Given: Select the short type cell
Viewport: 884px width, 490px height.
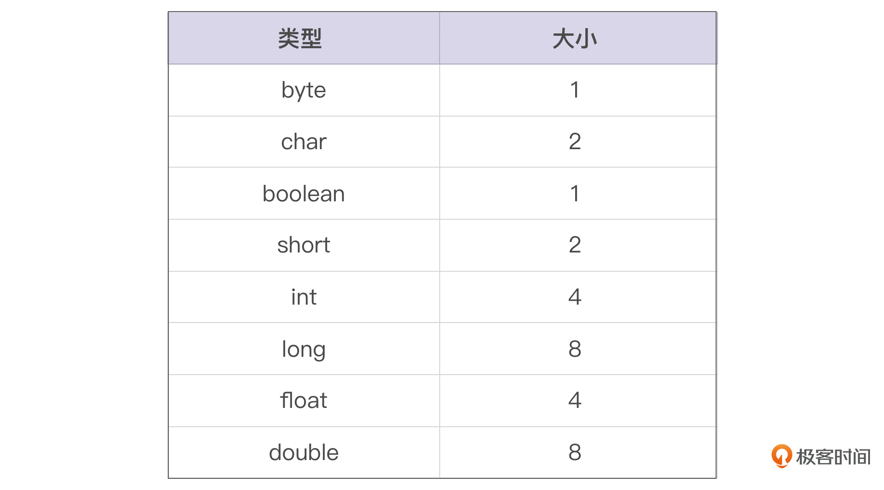Looking at the screenshot, I should pyautogui.click(x=304, y=245).
